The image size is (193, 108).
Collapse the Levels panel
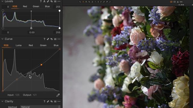click(x=2, y=1)
